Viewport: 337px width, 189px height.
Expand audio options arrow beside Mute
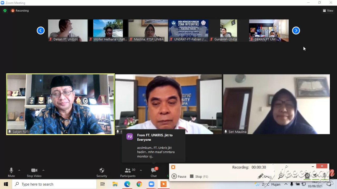click(x=19, y=170)
